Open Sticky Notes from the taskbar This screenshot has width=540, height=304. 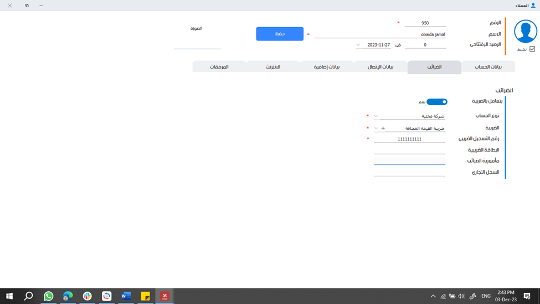pyautogui.click(x=145, y=296)
